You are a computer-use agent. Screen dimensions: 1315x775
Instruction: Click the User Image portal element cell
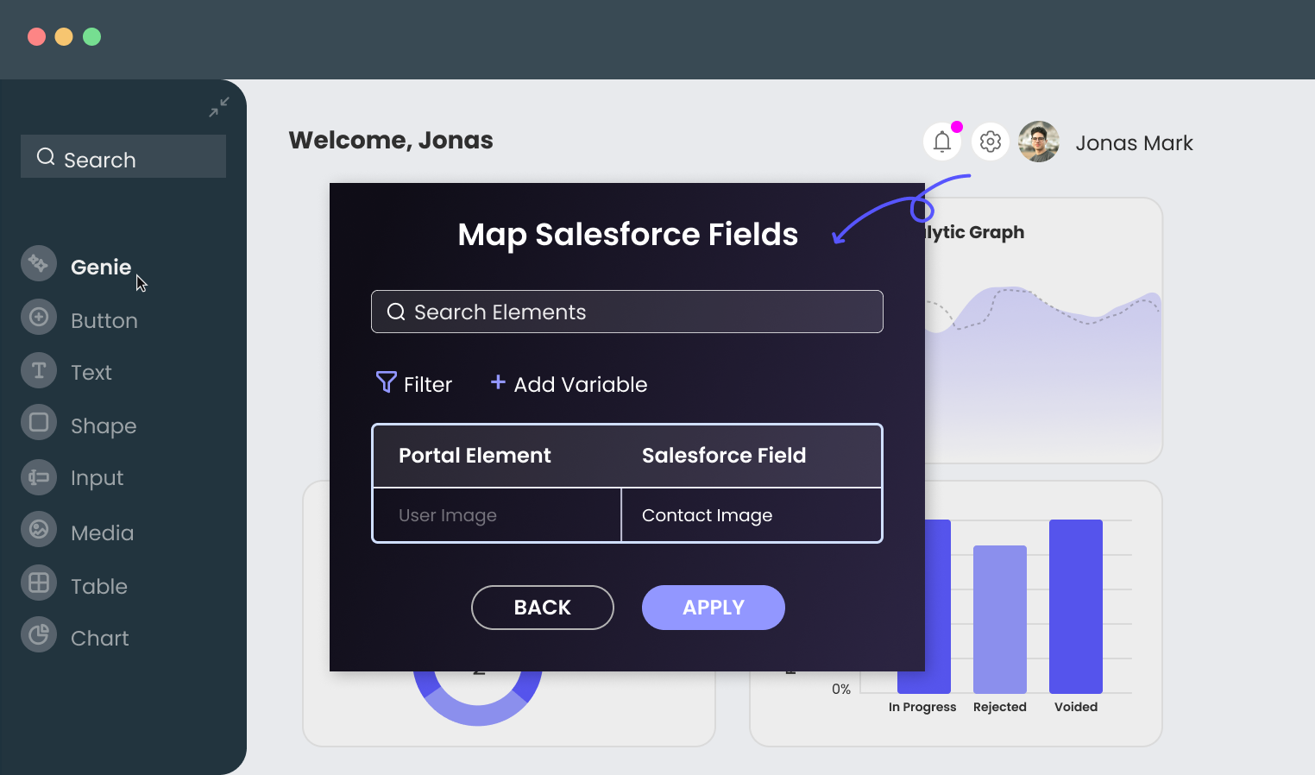pyautogui.click(x=497, y=515)
